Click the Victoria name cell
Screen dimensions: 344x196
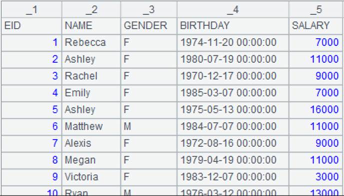coord(91,177)
